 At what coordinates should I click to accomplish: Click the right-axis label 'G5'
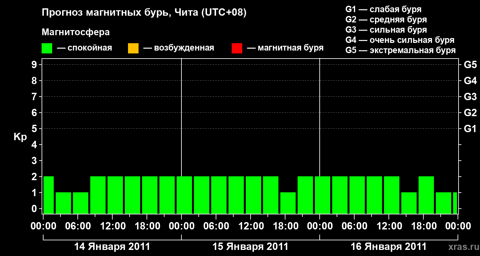(470, 65)
